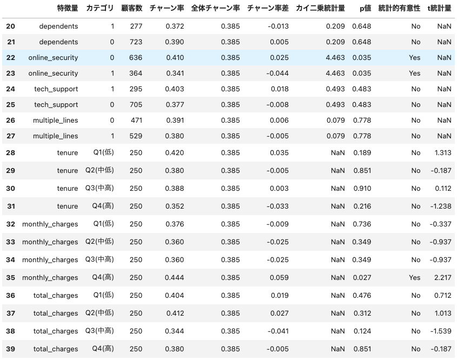Click row index 35
Screen dimensions: 457x360
point(10,278)
